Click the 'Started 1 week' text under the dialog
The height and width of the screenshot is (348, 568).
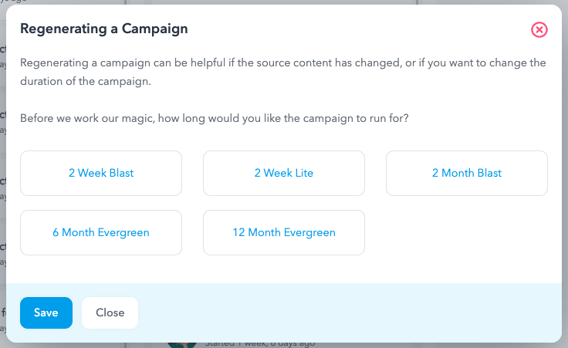coord(260,344)
